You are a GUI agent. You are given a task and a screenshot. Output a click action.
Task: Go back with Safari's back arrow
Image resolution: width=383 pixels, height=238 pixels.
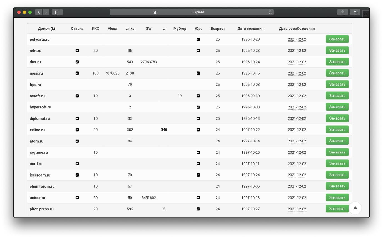tap(39, 12)
